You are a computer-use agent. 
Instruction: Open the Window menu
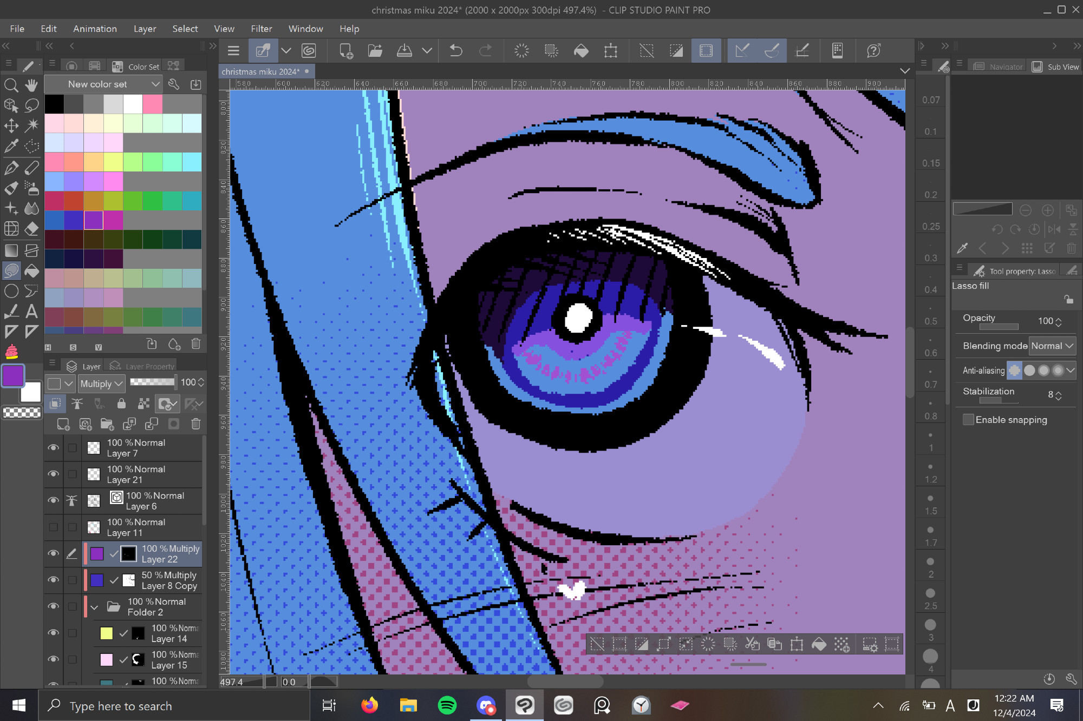point(305,29)
